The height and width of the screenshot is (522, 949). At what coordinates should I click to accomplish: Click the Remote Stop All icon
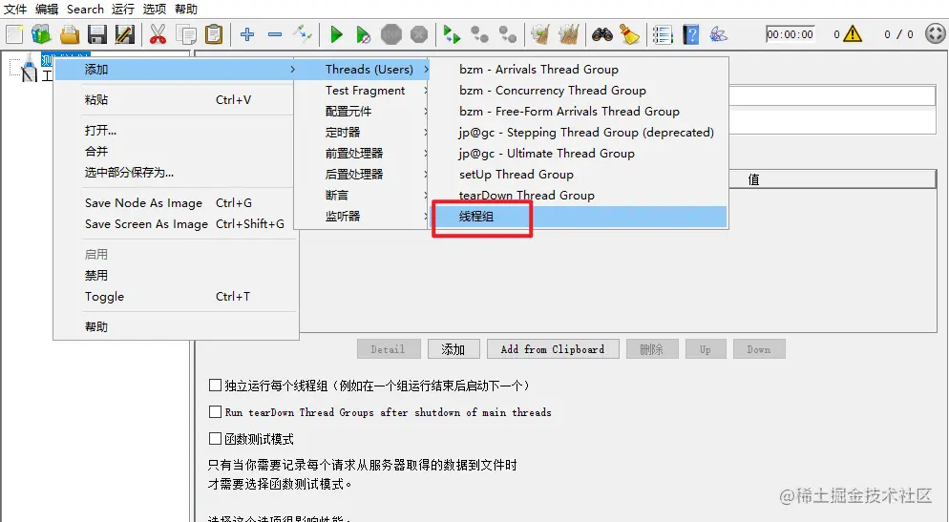480,34
